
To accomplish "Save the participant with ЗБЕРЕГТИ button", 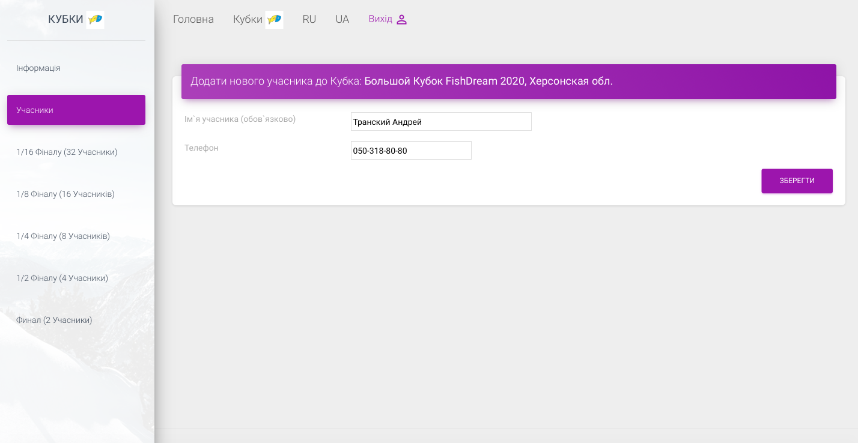I will [797, 181].
